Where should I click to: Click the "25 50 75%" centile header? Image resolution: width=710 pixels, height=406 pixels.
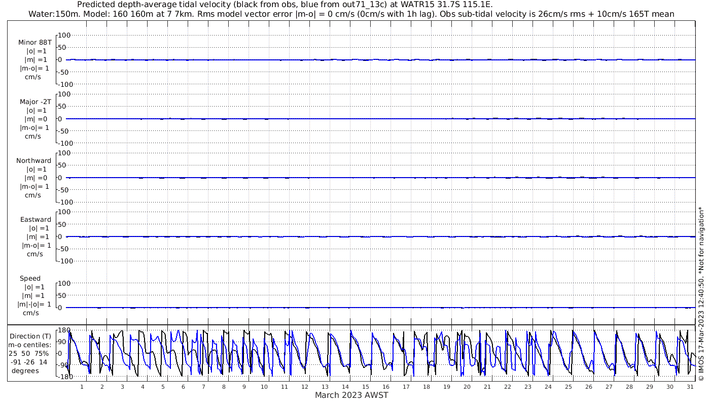(28, 353)
